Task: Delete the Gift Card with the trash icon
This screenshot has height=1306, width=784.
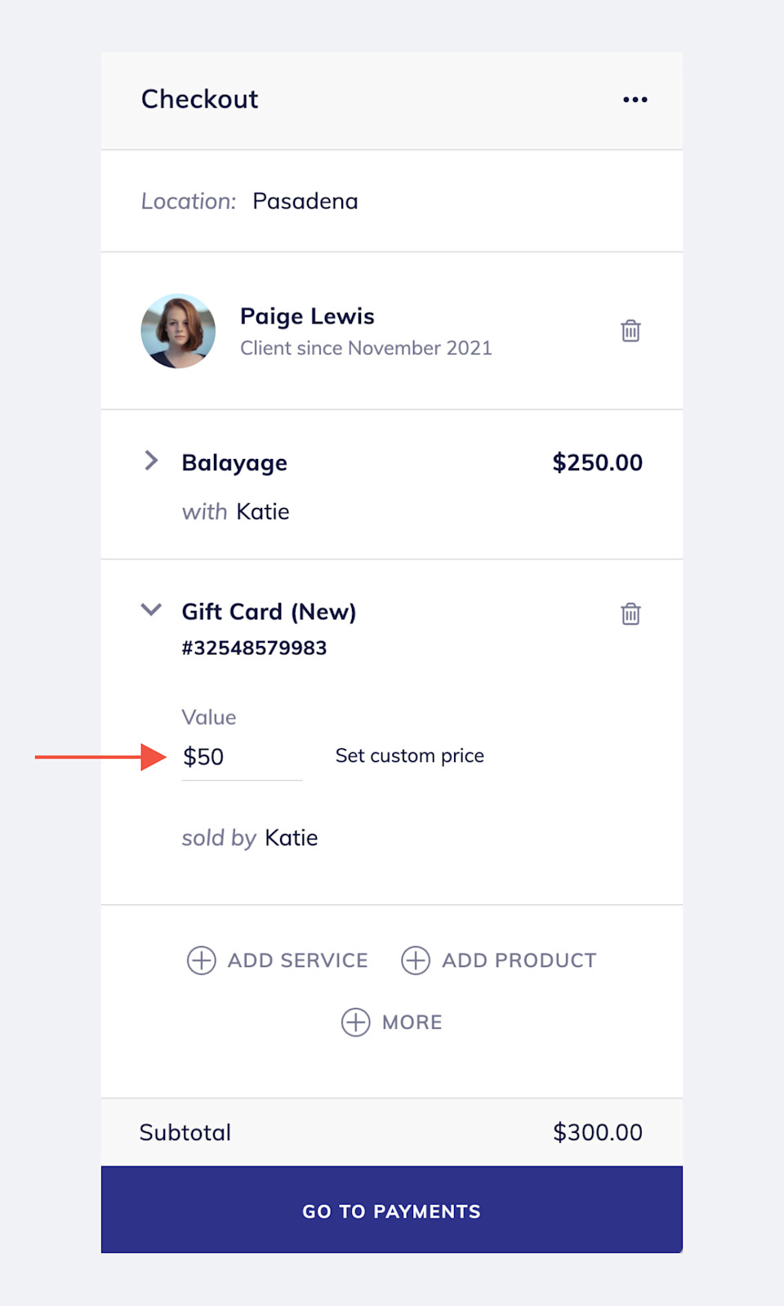Action: [630, 613]
